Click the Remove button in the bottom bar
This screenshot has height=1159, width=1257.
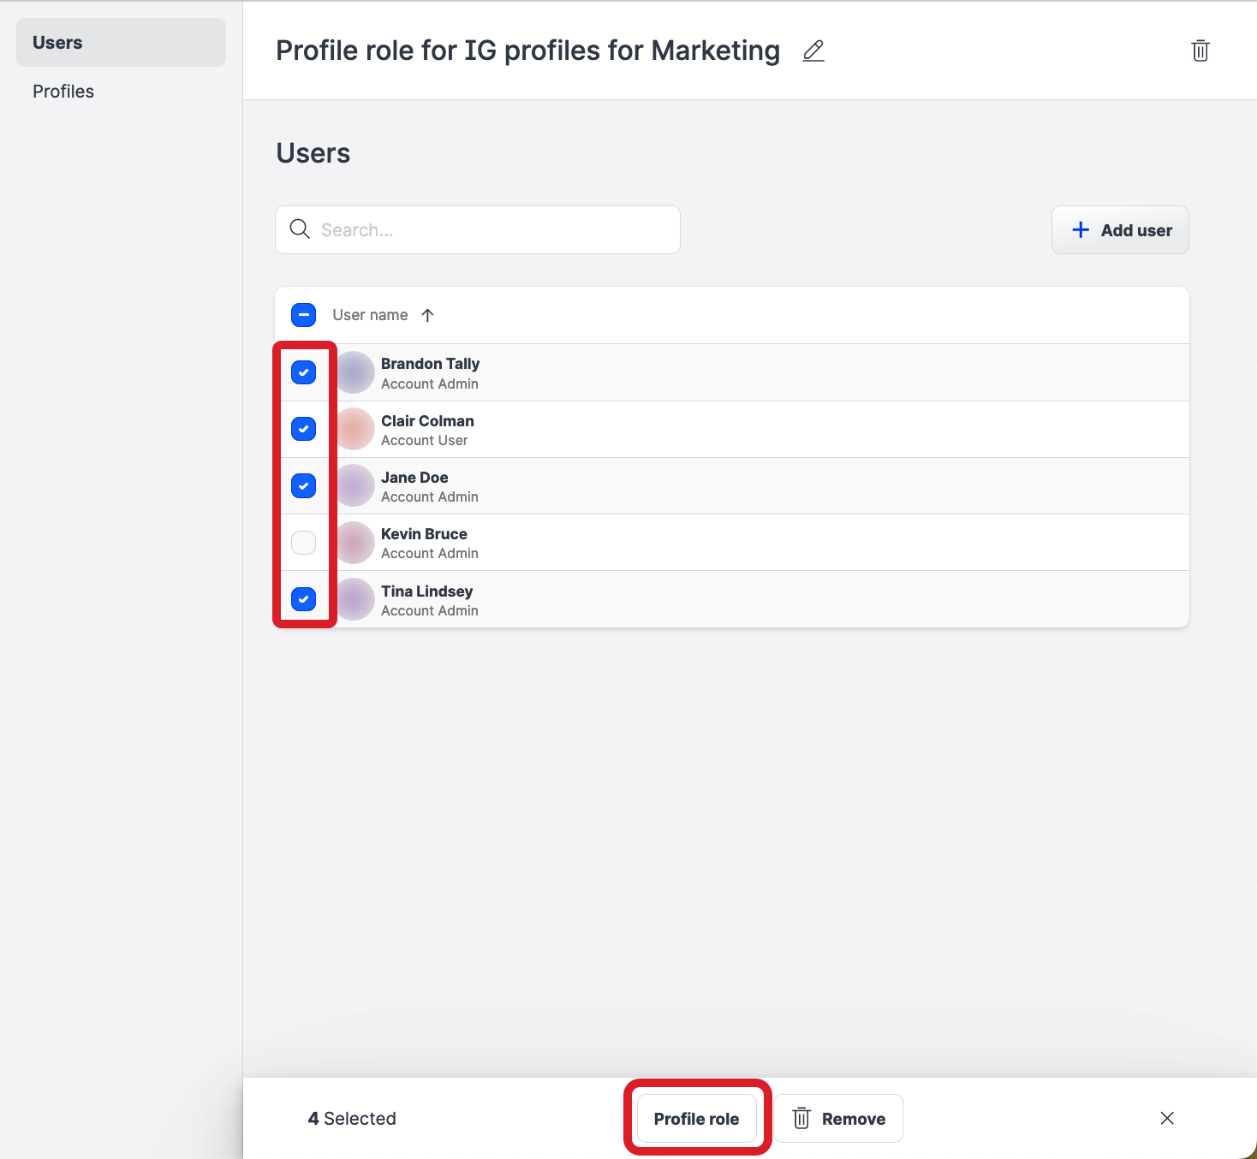click(838, 1118)
